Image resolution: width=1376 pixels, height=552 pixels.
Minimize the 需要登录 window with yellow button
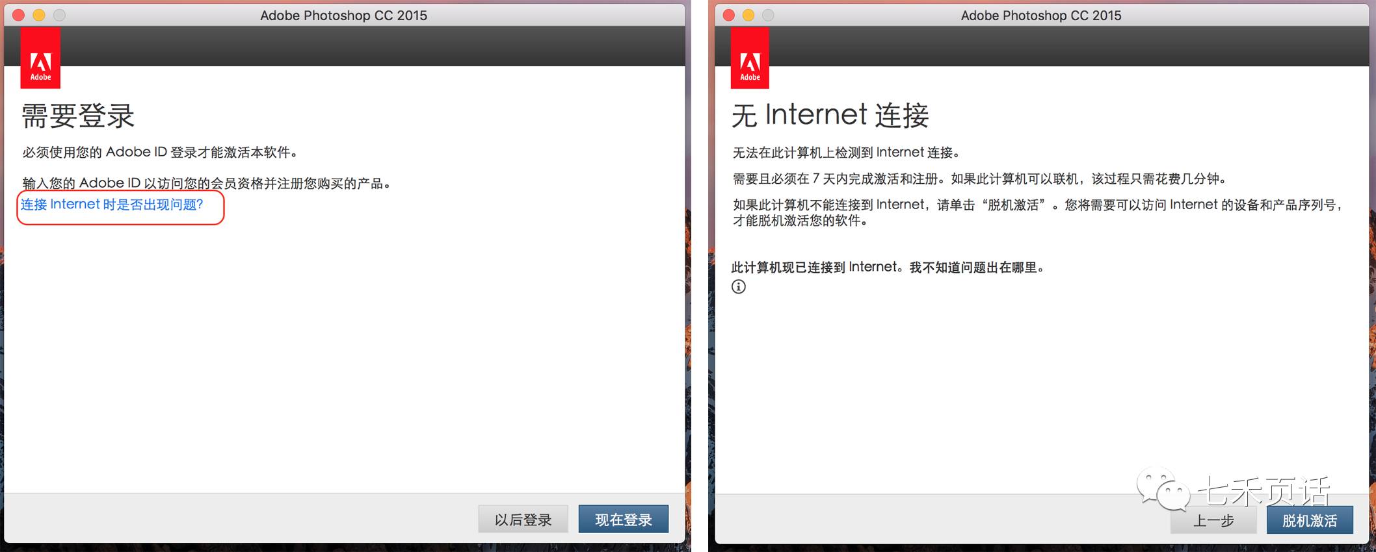pyautogui.click(x=39, y=15)
